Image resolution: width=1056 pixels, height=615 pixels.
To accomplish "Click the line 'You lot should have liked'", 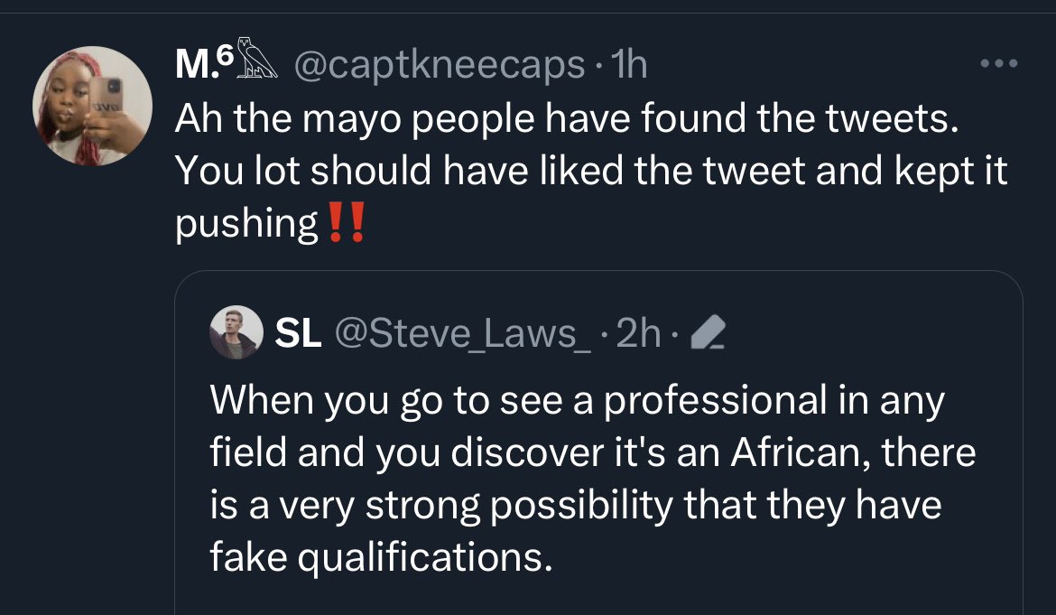I will (590, 172).
